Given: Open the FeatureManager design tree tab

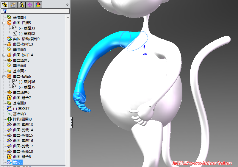Looking at the screenshot, I should pyautogui.click(x=5, y=5).
